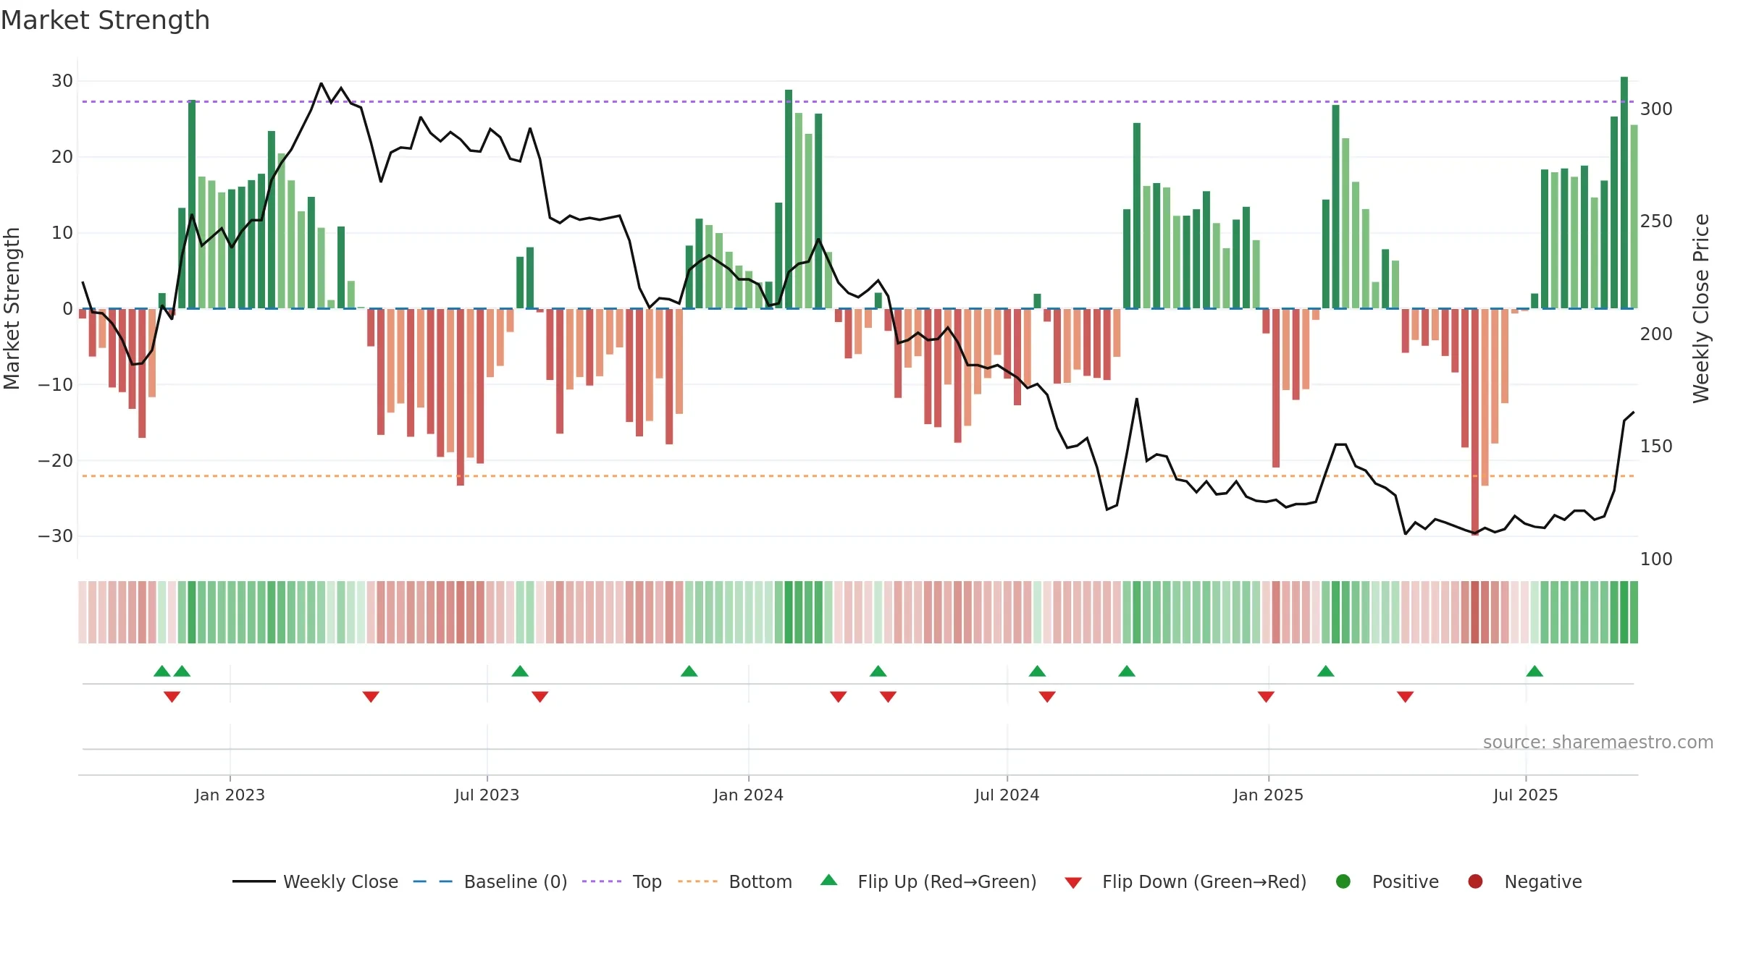This screenshot has height=977, width=1738.
Task: Click the Weekly Close legend entry
Action: tap(316, 881)
